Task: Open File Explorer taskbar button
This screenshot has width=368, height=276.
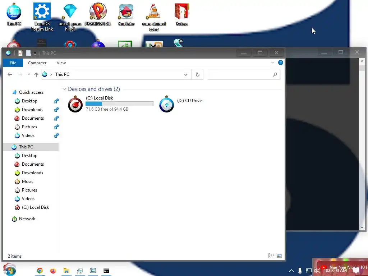Action: coord(66,271)
